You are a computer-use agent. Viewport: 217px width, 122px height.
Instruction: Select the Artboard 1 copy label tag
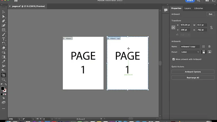coord(114,38)
